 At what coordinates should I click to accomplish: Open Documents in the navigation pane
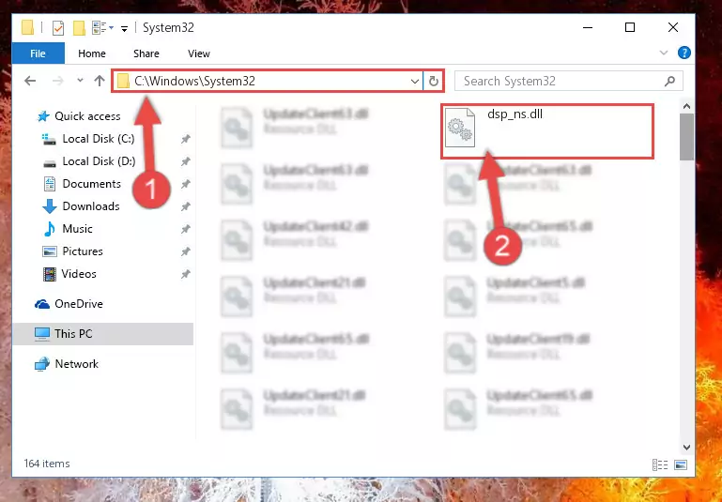[x=92, y=184]
